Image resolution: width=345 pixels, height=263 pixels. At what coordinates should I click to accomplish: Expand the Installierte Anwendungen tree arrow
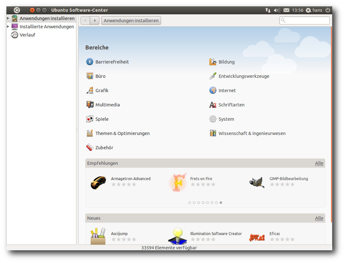(x=8, y=27)
